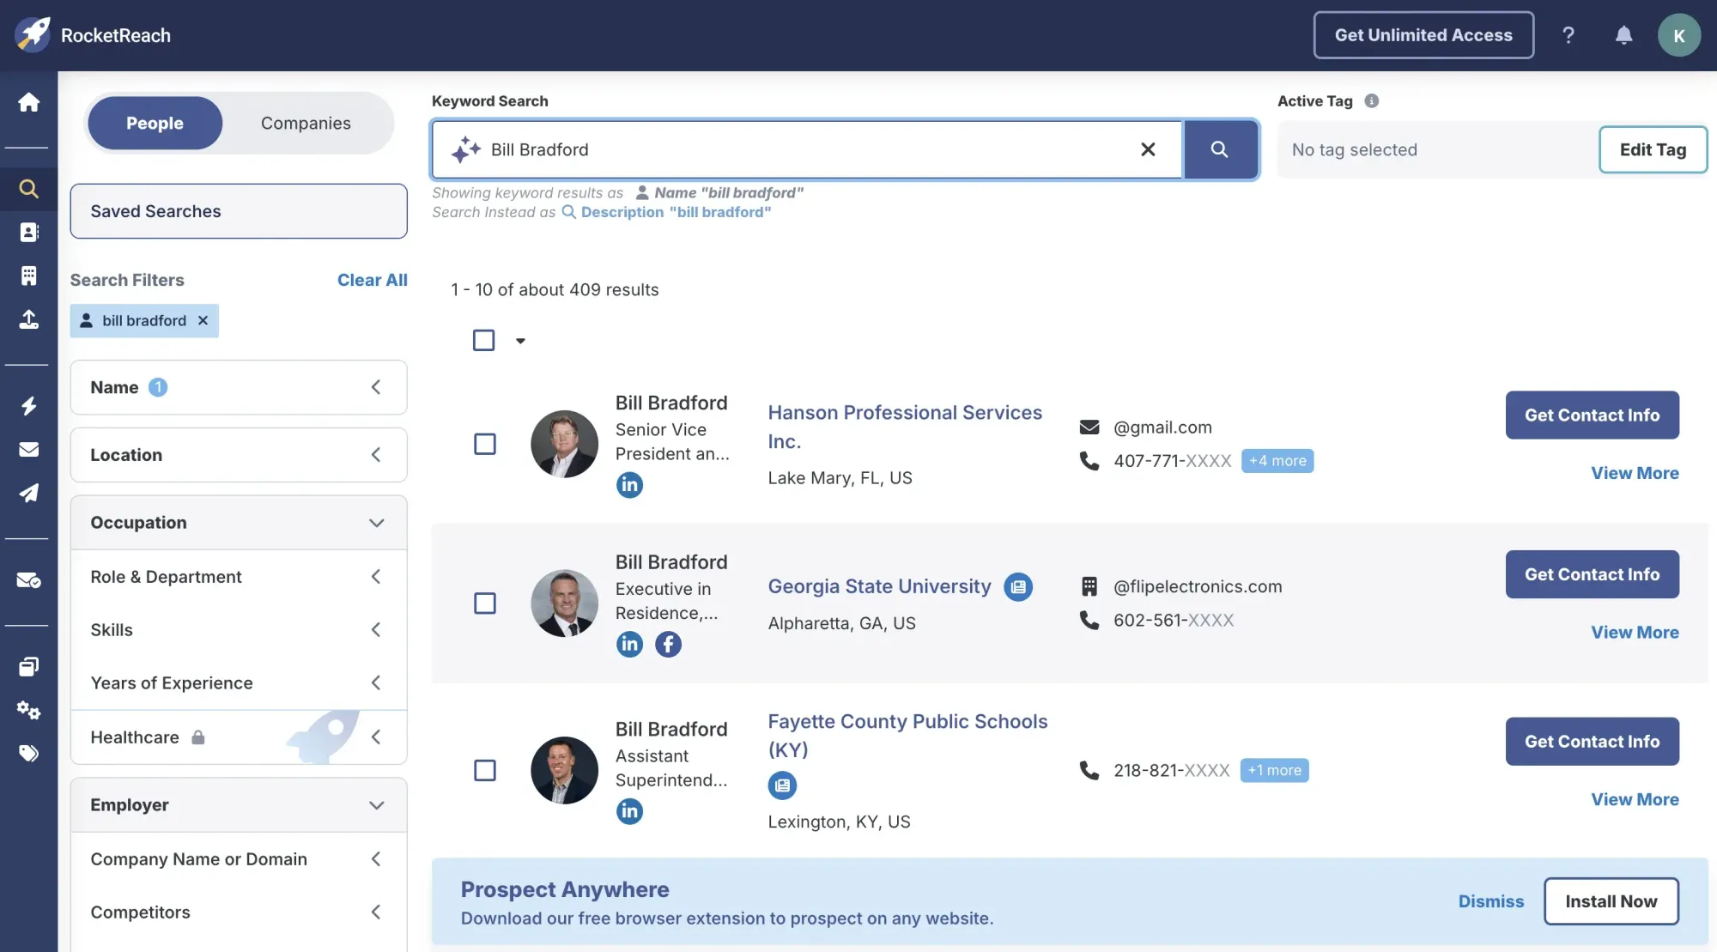Check the Fayette County Public Schools result row
1717x952 pixels.
(x=485, y=770)
